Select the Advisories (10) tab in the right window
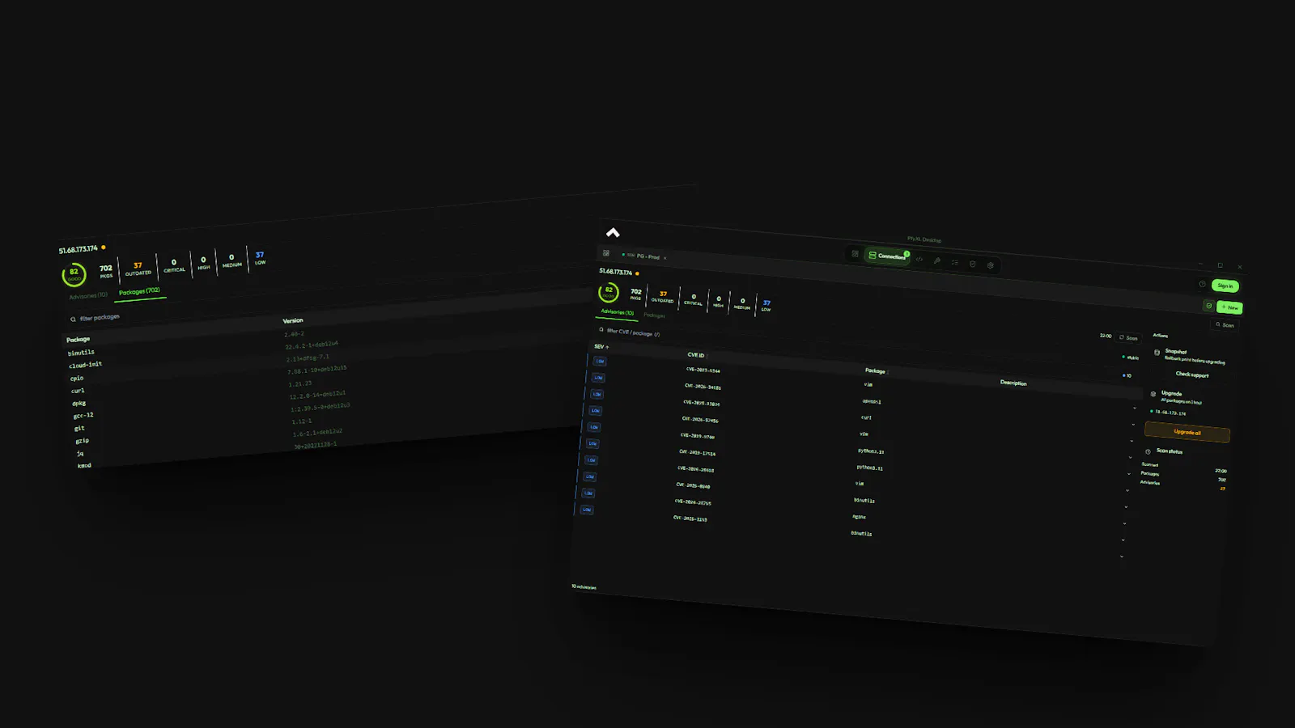1295x728 pixels. [617, 311]
